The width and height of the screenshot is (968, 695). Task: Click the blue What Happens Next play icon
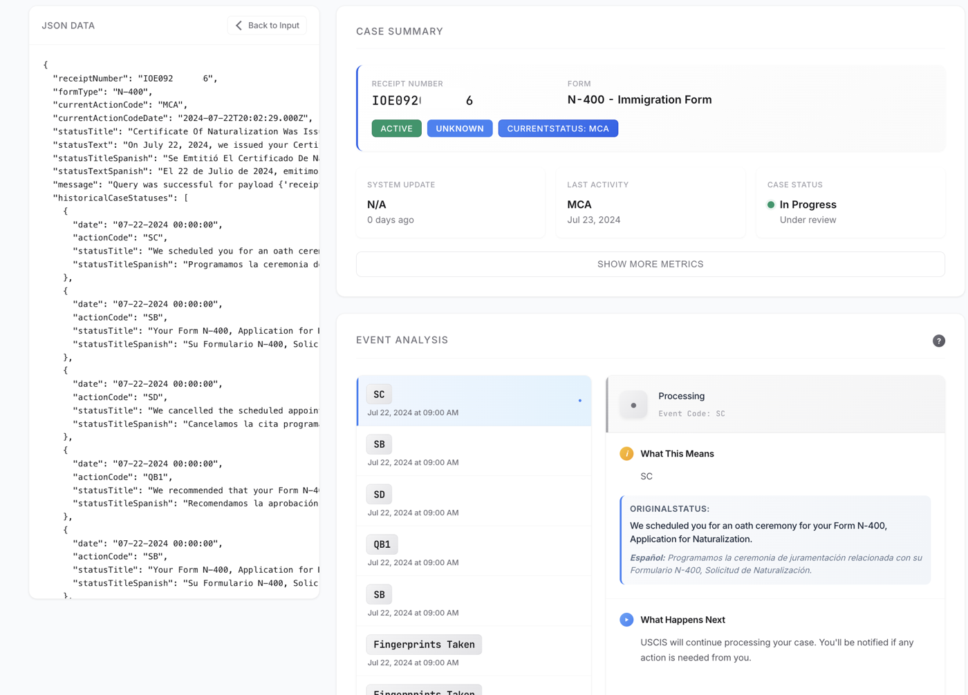(x=626, y=620)
